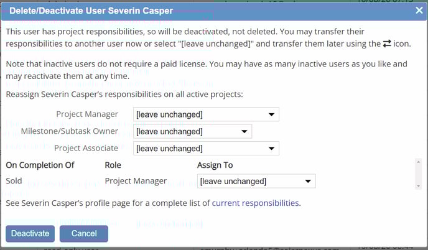The width and height of the screenshot is (428, 250).
Task: Close the Delete/Deactivate User dialog
Action: (x=419, y=10)
